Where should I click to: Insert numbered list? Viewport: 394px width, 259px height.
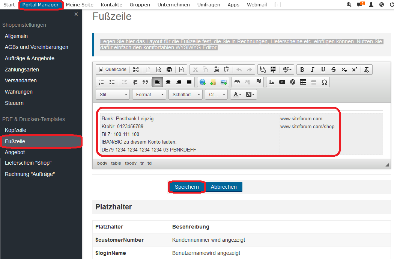(101, 82)
